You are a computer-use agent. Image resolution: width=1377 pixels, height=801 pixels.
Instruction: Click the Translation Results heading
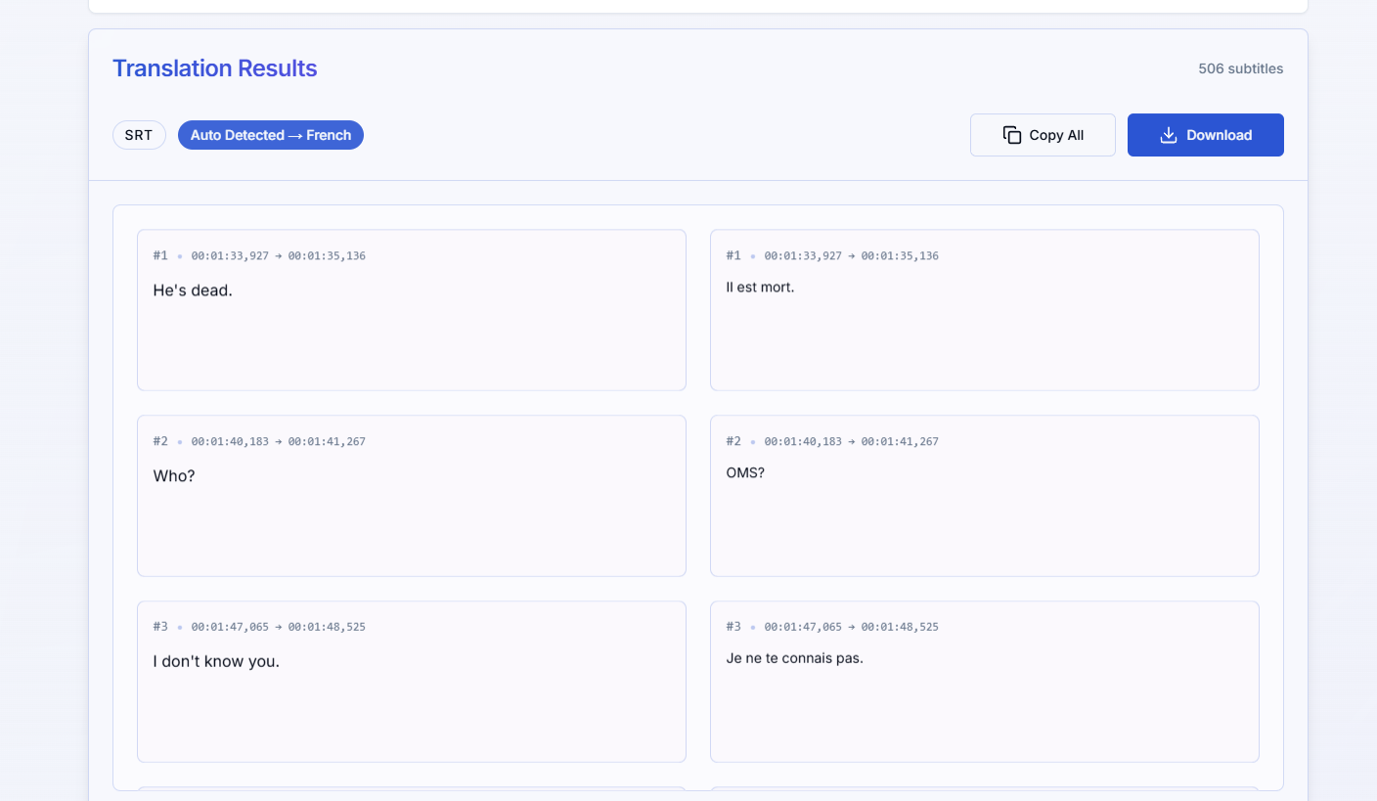click(215, 68)
